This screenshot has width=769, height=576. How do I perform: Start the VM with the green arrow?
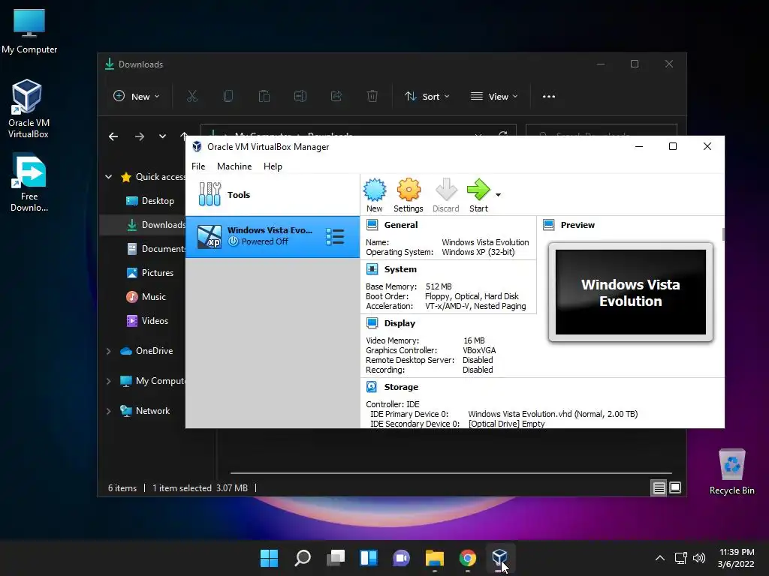[x=478, y=195]
